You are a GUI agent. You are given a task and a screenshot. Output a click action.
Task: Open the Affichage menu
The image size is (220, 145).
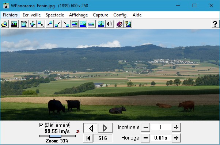(x=79, y=15)
